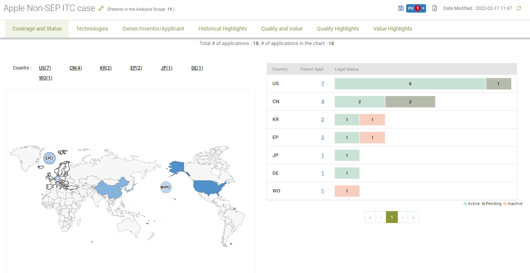
Task: Open the patent applications count in KR row
Action: (x=323, y=120)
